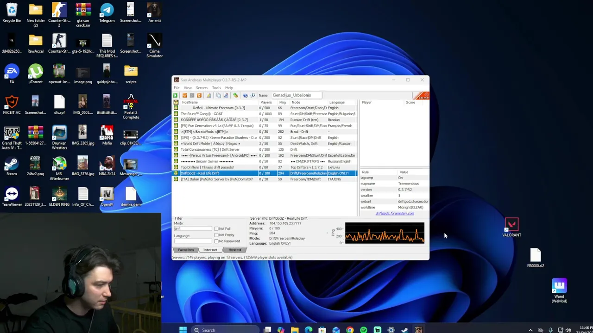Image resolution: width=593 pixels, height=333 pixels.
Task: Select server [FR] Fun Generation v4.1a
Action: click(x=265, y=126)
